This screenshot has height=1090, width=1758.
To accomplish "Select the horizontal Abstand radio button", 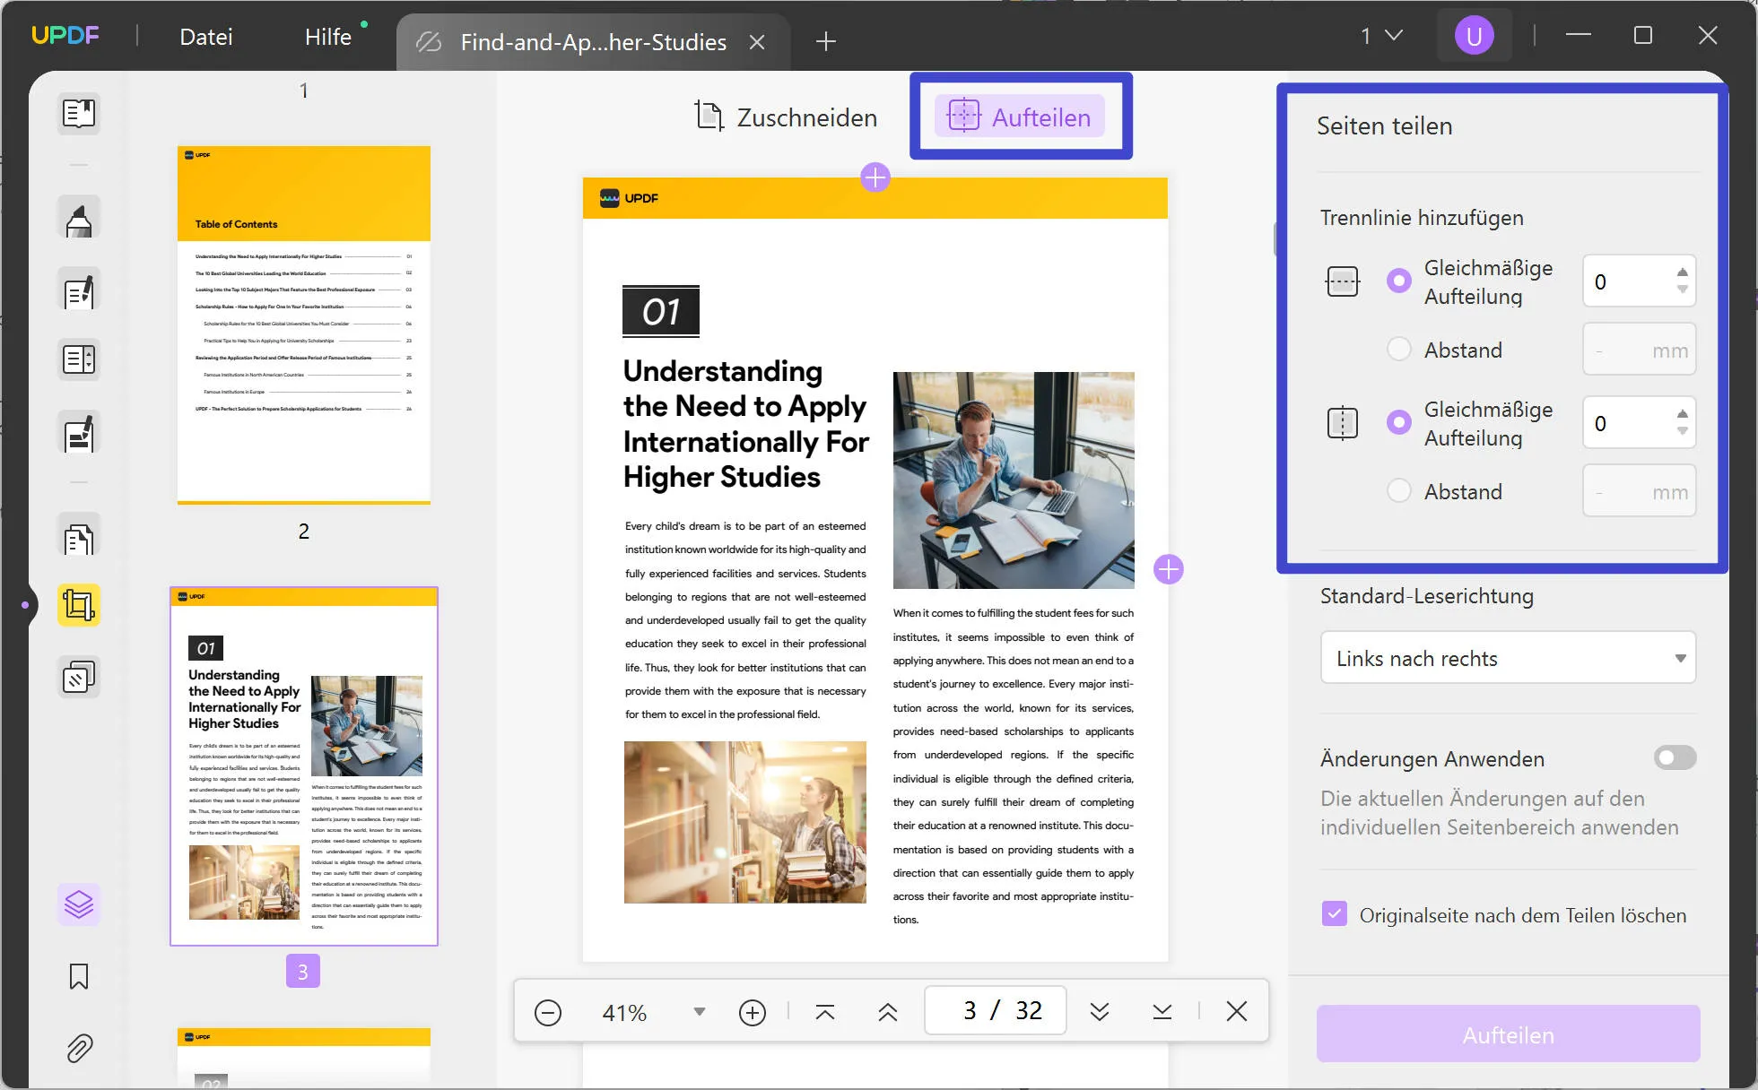I will (x=1399, y=349).
